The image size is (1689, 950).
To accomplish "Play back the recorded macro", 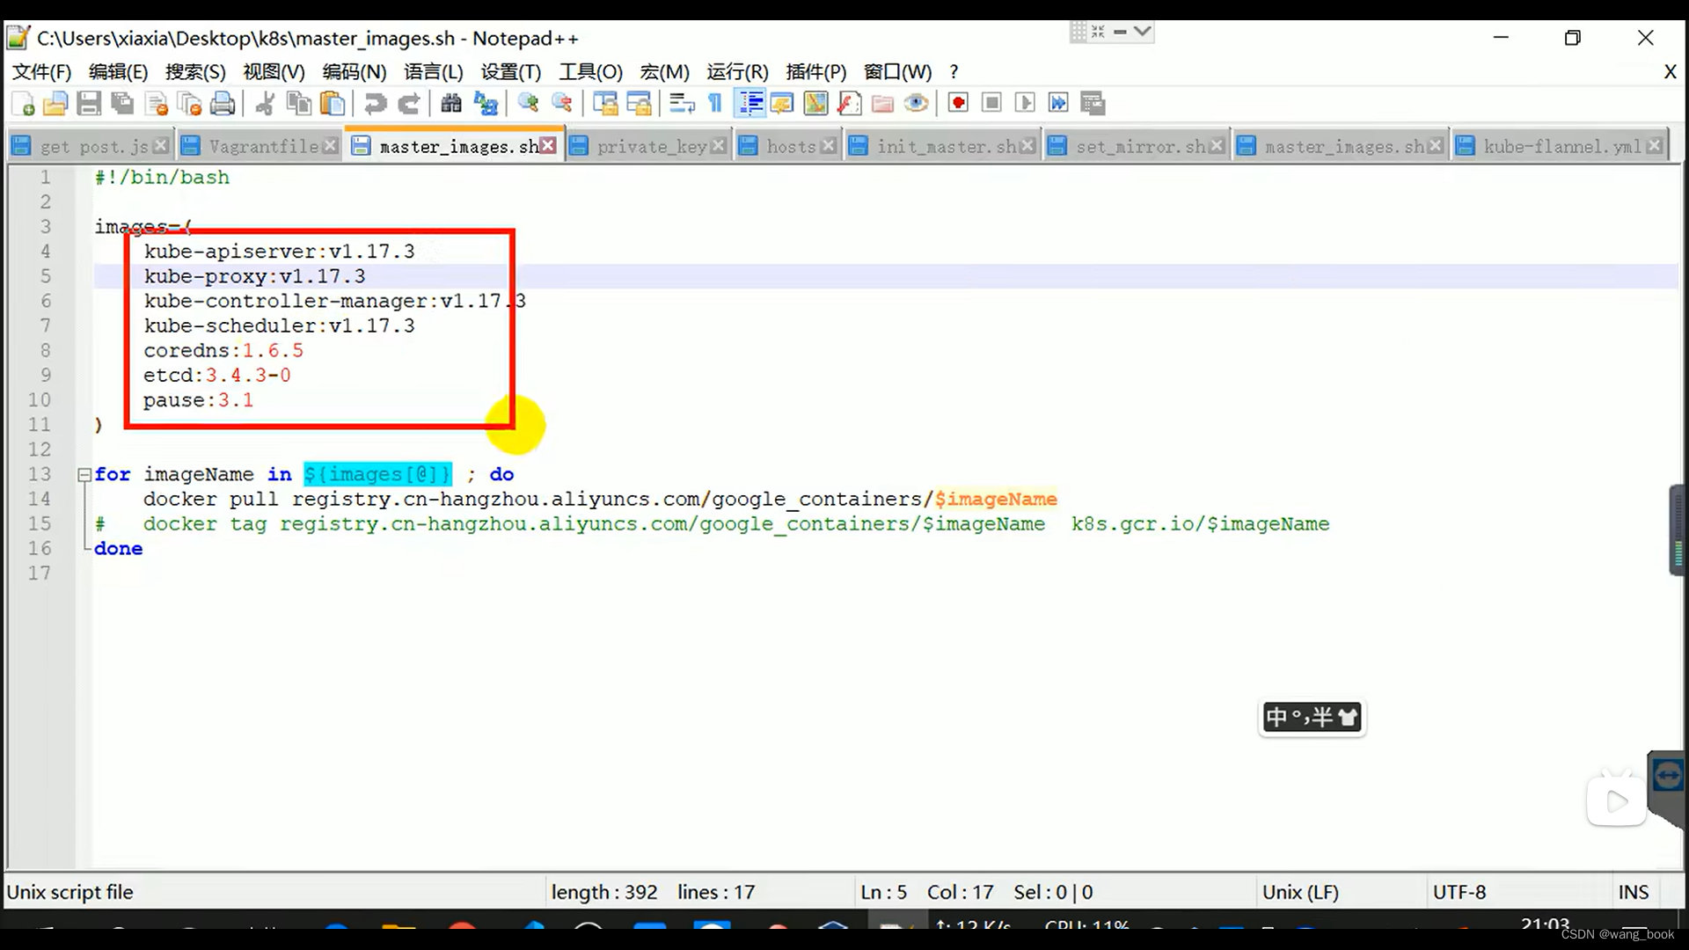I will coord(1025,104).
